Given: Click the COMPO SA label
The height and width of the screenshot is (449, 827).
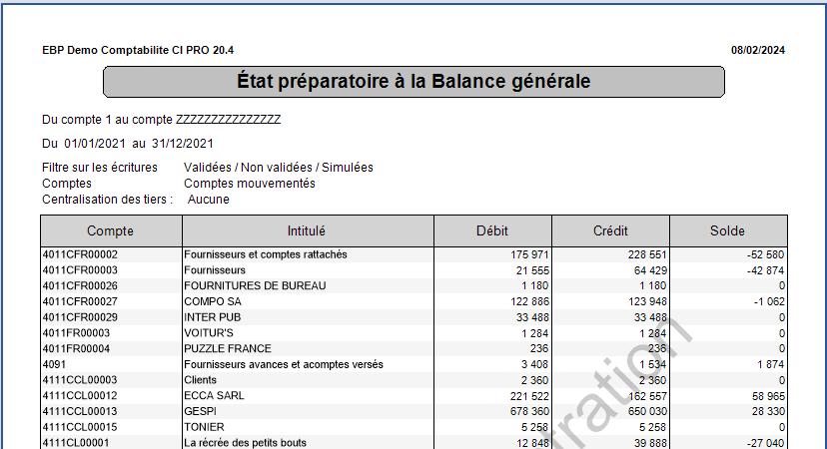Looking at the screenshot, I should 213,301.
